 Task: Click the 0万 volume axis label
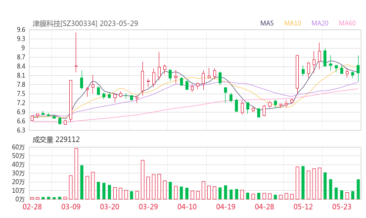click(20, 199)
